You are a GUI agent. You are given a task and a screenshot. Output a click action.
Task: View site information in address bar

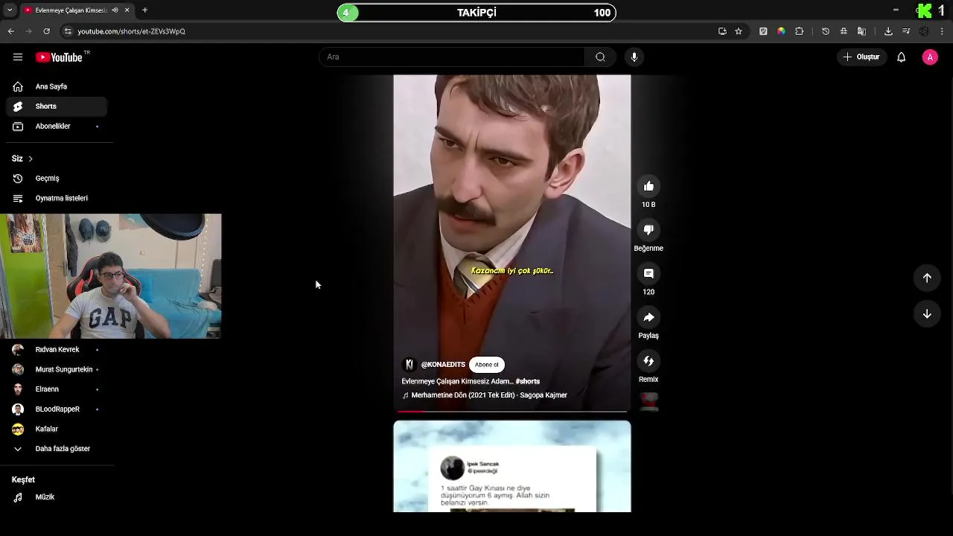coord(68,31)
